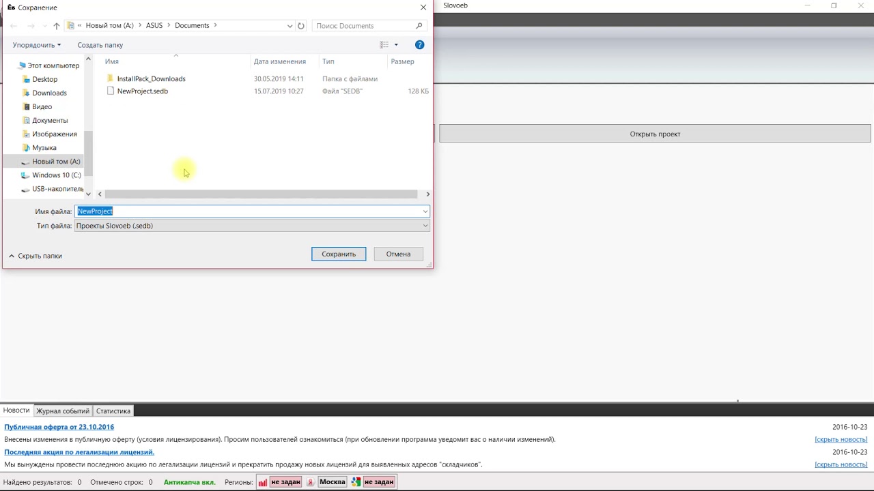Click the не задан button after Google icon
This screenshot has height=491, width=874.
[379, 482]
